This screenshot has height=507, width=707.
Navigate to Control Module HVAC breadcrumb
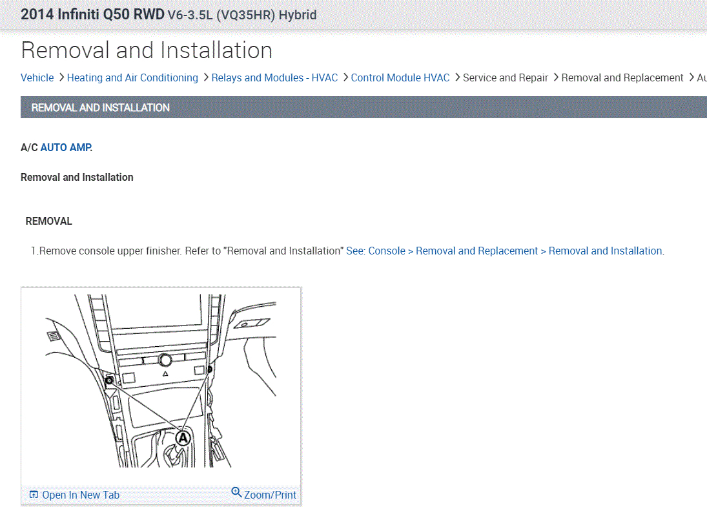click(400, 78)
